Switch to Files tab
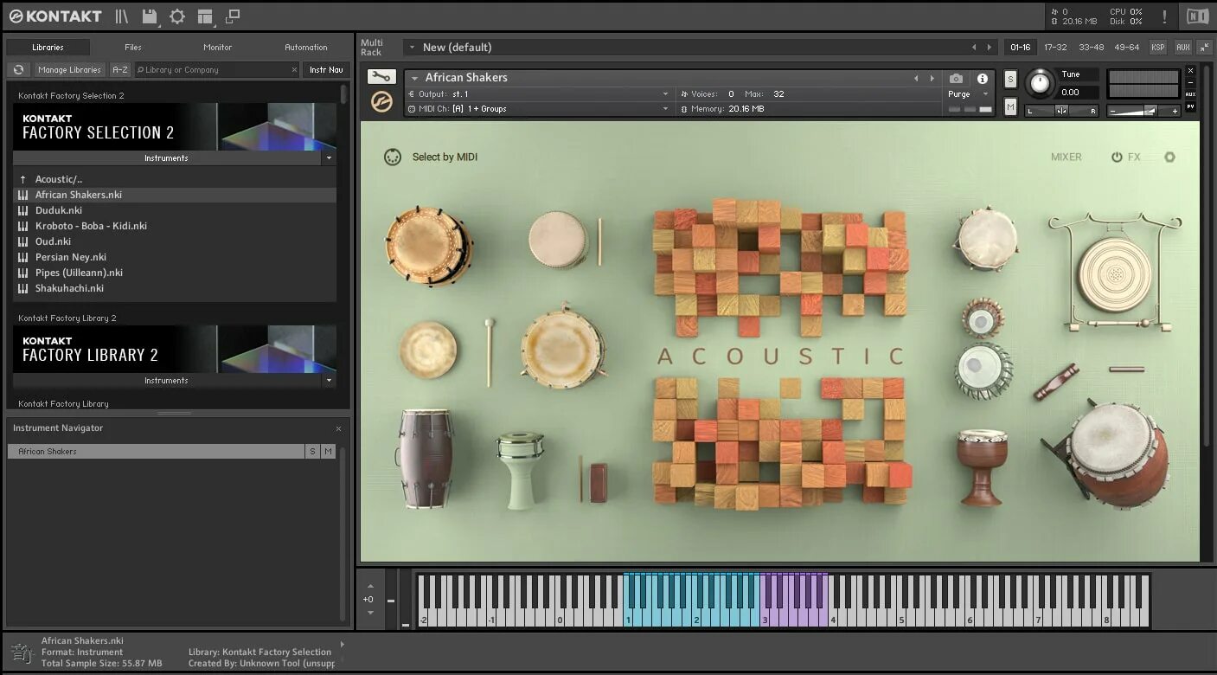Screen dimensions: 1217x675 132,47
